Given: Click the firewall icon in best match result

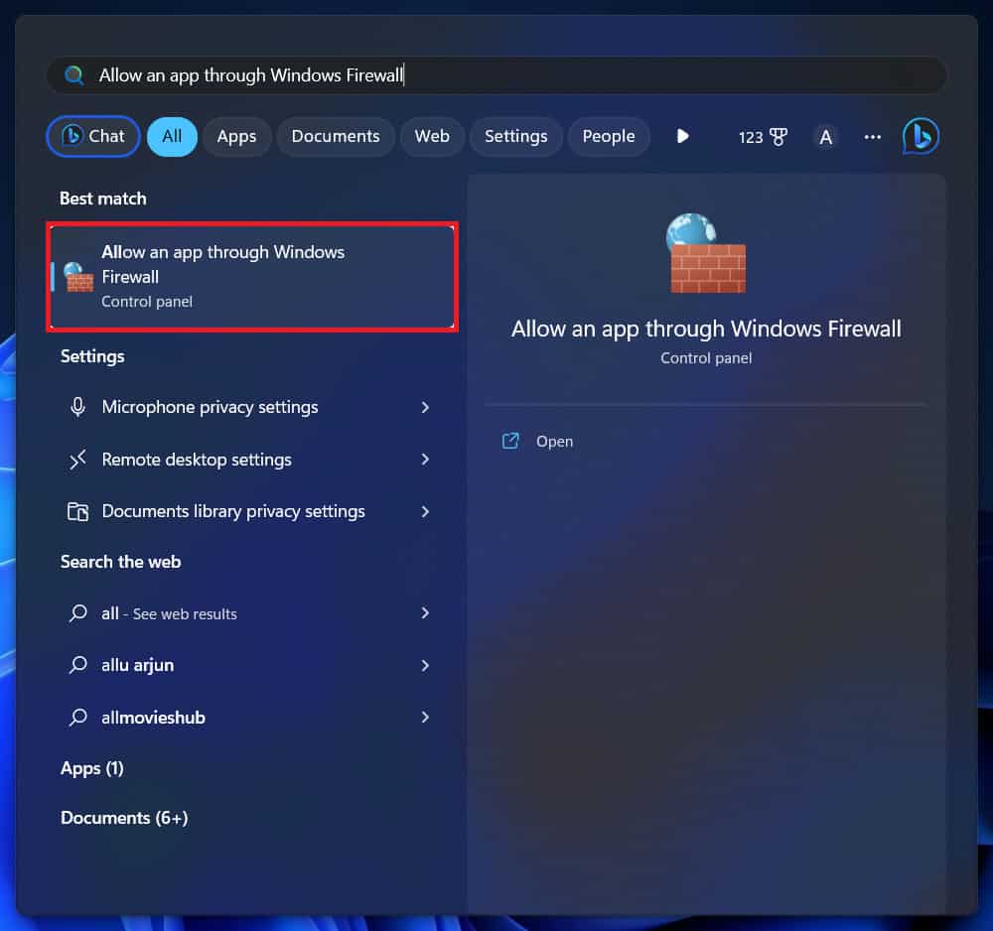Looking at the screenshot, I should 78,277.
